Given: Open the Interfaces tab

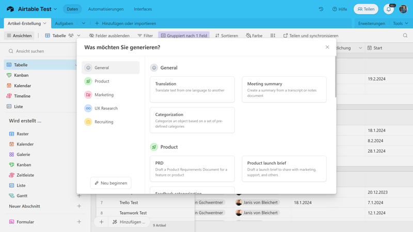Looking at the screenshot, I should click(143, 9).
